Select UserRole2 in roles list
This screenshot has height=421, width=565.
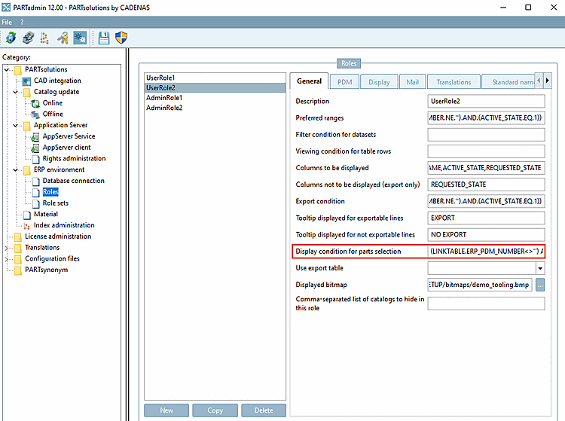point(215,88)
